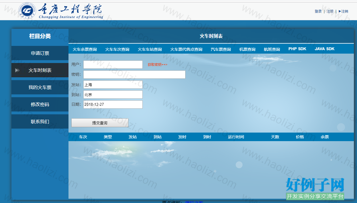Screen dimensions: 357x203
Task: Switch to 火车余票查询 tab
Action: [x=85, y=49]
